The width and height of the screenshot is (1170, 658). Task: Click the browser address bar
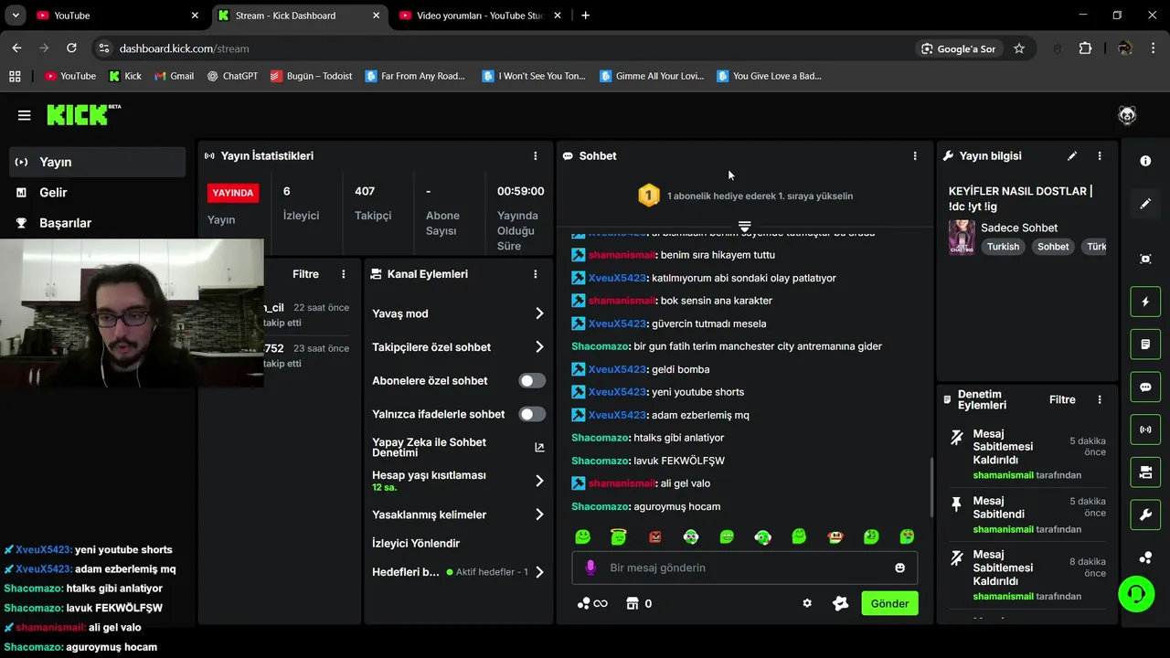(512, 48)
